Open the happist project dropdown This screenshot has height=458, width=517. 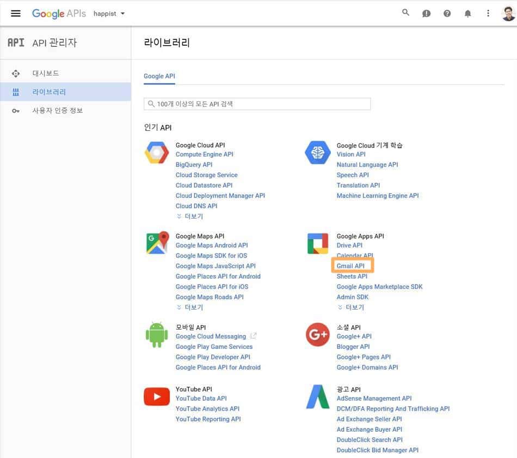[108, 13]
